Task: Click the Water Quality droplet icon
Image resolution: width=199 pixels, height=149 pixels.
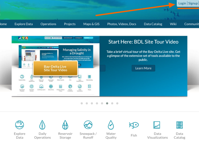Action: pyautogui.click(x=111, y=125)
